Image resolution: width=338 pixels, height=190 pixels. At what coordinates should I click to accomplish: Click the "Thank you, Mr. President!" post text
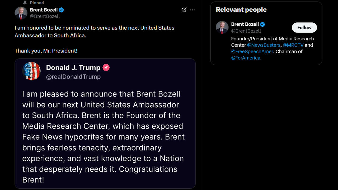[46, 51]
